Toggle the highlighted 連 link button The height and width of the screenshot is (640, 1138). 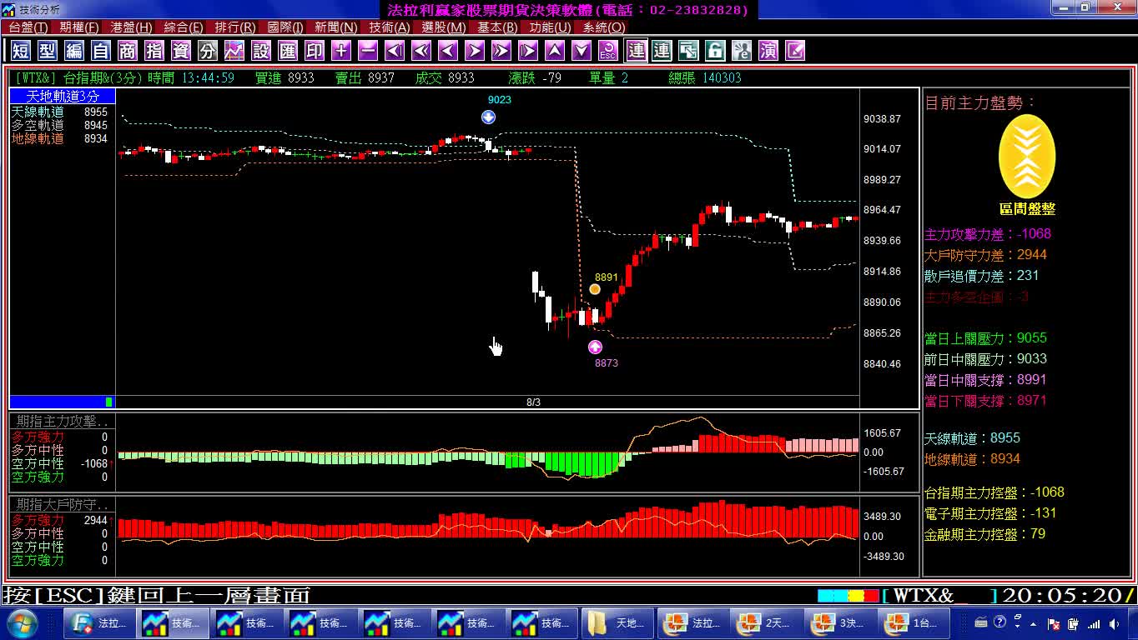pos(636,51)
